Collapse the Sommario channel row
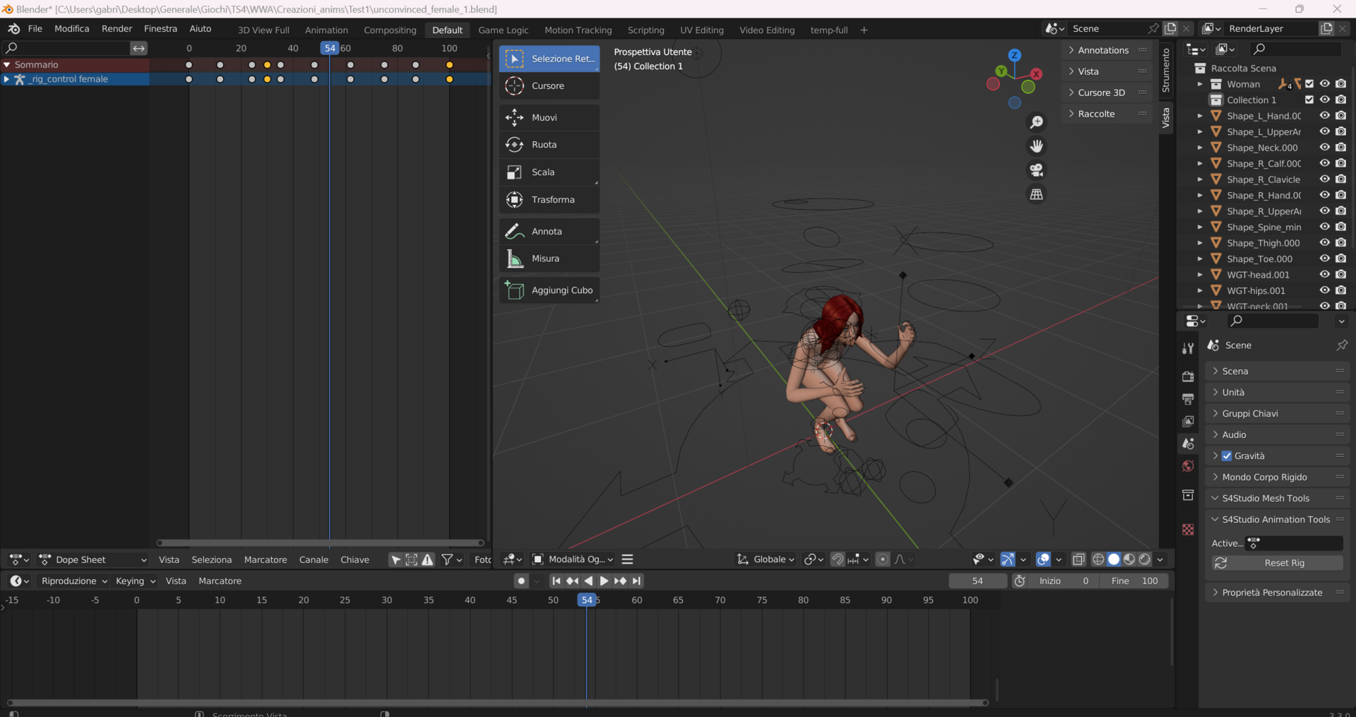This screenshot has height=717, width=1356. pyautogui.click(x=7, y=64)
